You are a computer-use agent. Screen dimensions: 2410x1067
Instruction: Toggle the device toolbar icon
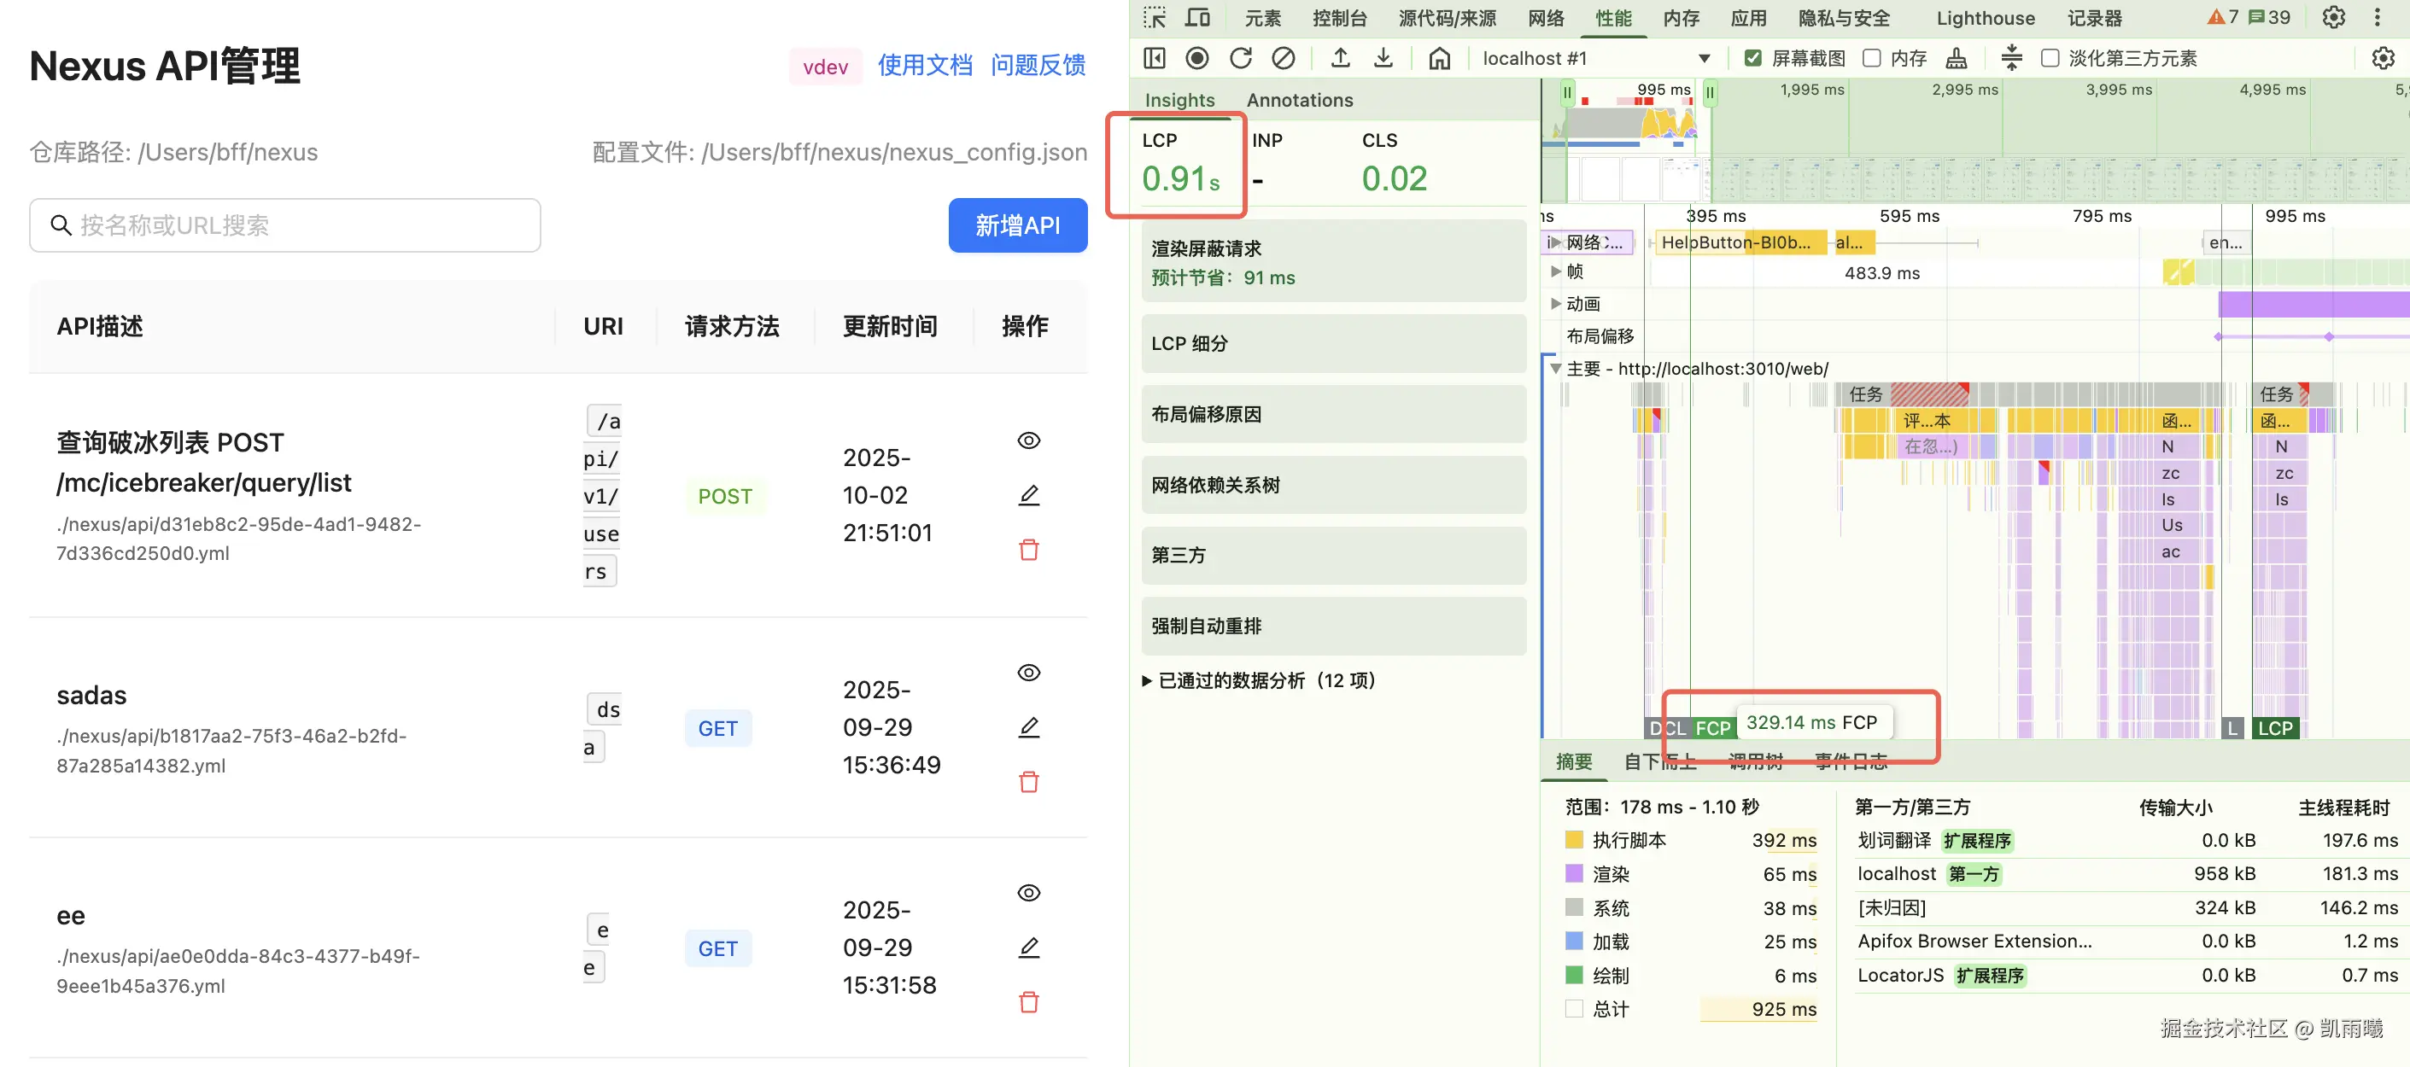click(x=1197, y=18)
